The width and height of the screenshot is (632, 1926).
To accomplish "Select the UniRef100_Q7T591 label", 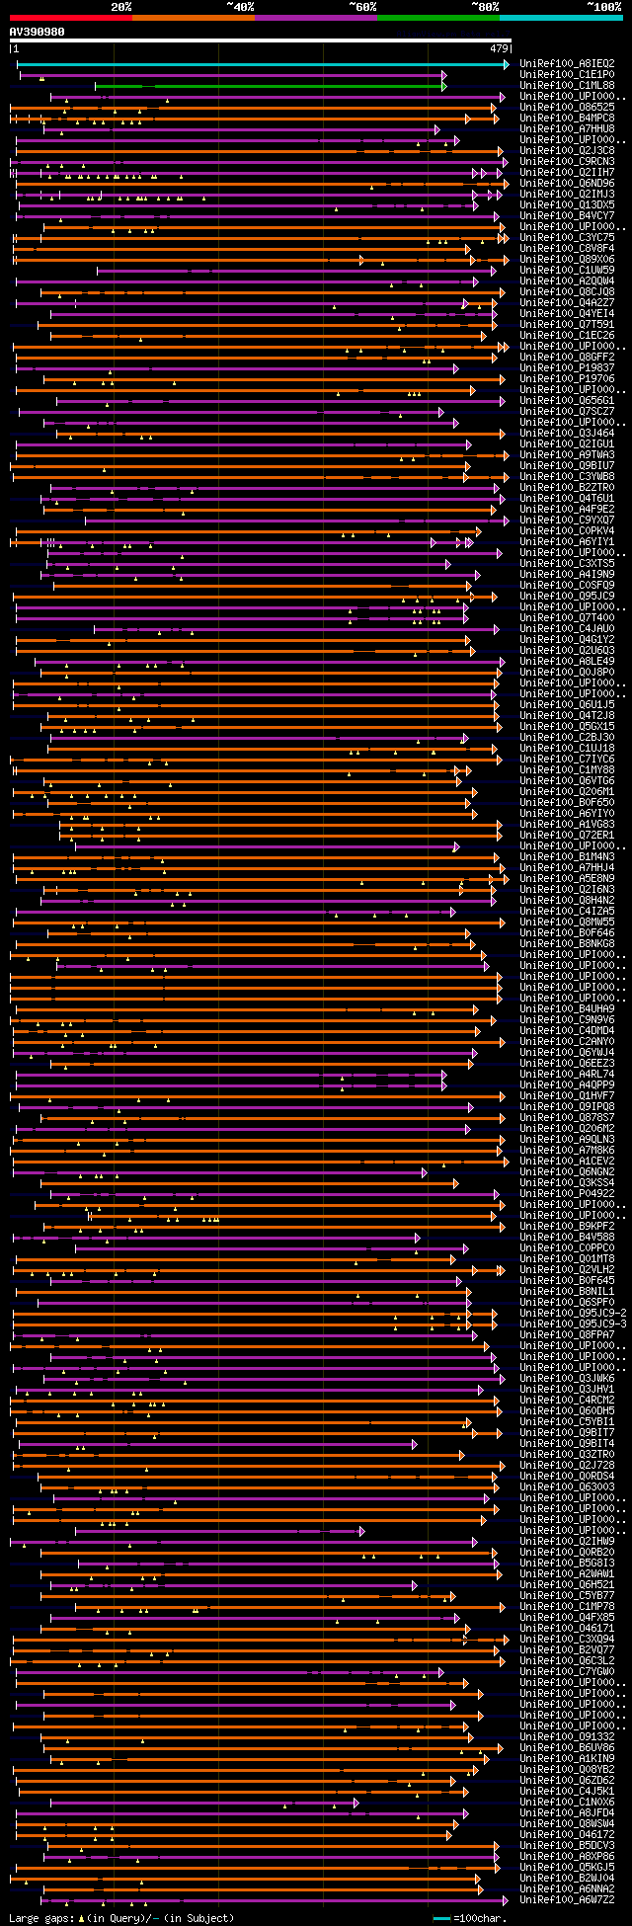I will [x=567, y=324].
